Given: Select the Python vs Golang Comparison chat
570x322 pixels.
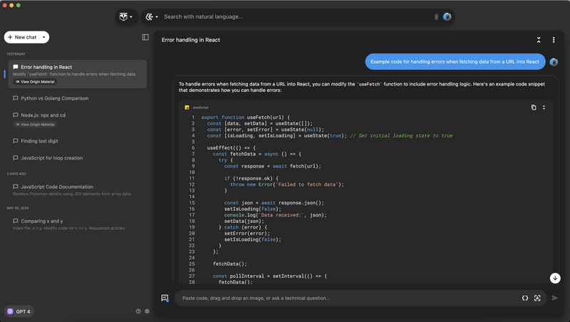Looking at the screenshot, I should (54, 98).
